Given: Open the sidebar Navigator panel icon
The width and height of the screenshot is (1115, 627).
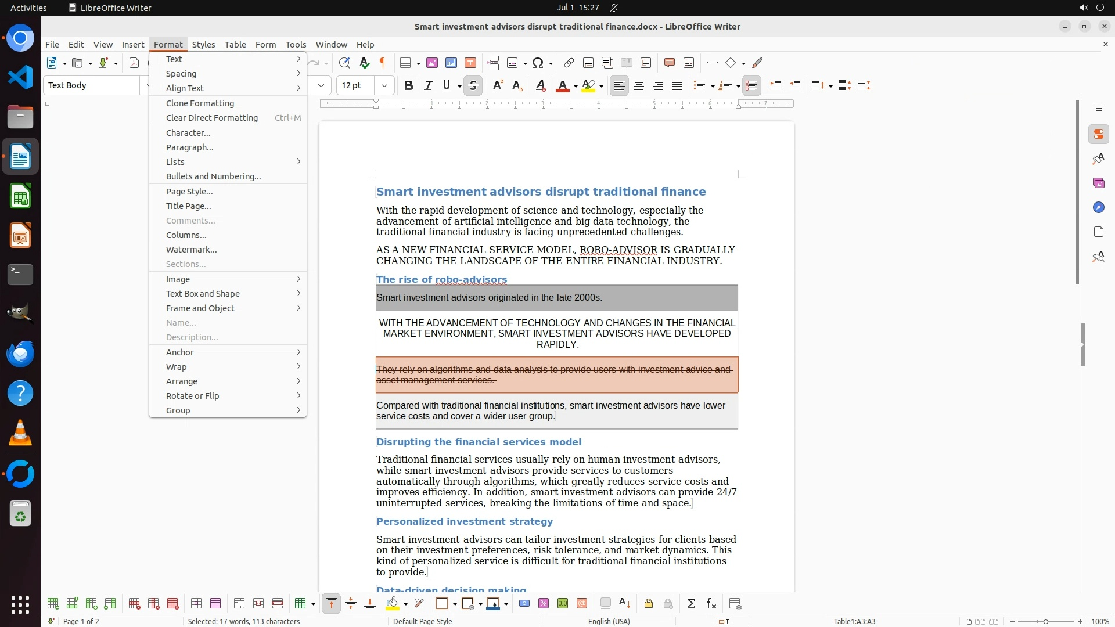Looking at the screenshot, I should [1098, 207].
